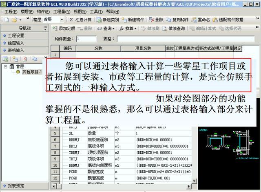Click 汇总计算 sum button
Screen dimensions: 261x192
(81, 20)
